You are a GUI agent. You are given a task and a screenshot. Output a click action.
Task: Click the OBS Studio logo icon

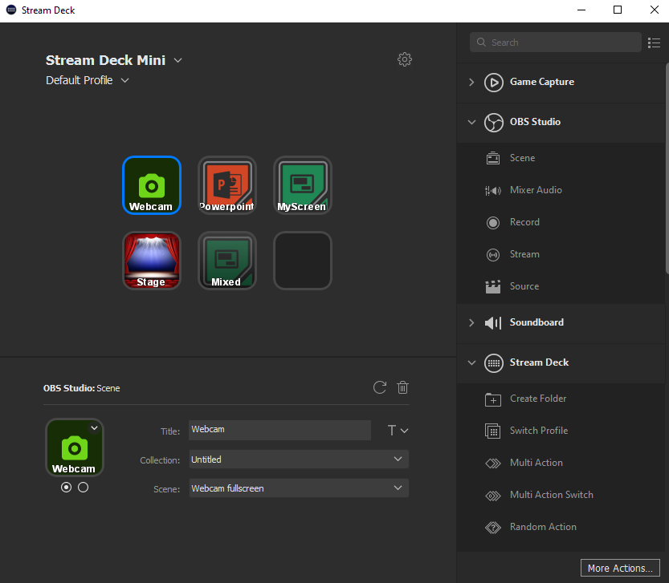point(494,123)
